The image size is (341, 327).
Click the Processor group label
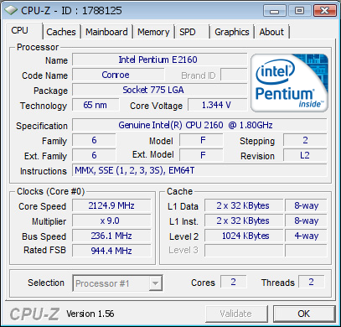click(38, 47)
